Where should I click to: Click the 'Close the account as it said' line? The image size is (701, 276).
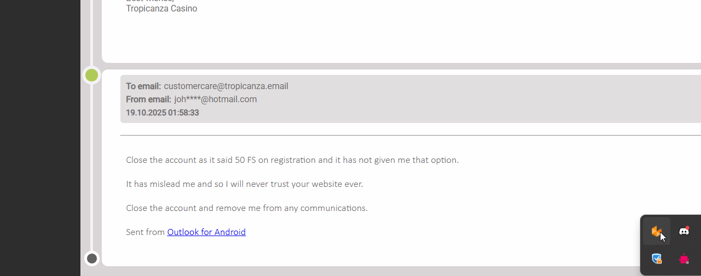pos(292,160)
